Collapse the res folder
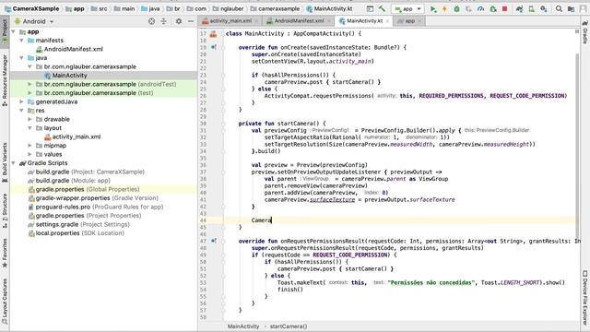The width and height of the screenshot is (590, 332). point(21,111)
